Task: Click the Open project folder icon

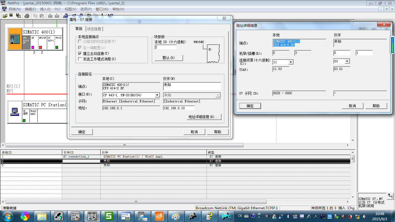Action: (x=5, y=16)
